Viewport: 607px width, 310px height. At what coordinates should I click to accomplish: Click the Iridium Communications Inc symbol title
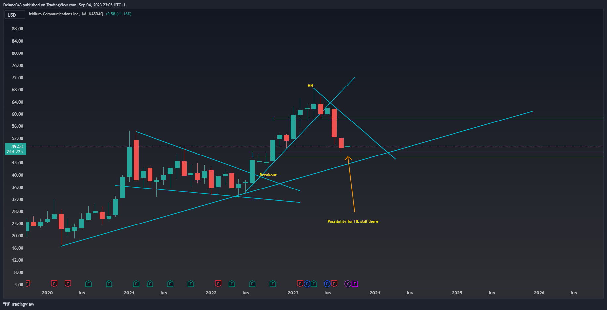pyautogui.click(x=54, y=14)
